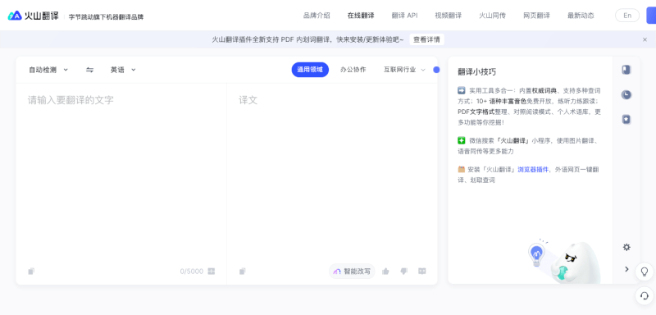This screenshot has height=315, width=656.
Task: Copy the source text icon
Action: 31,272
